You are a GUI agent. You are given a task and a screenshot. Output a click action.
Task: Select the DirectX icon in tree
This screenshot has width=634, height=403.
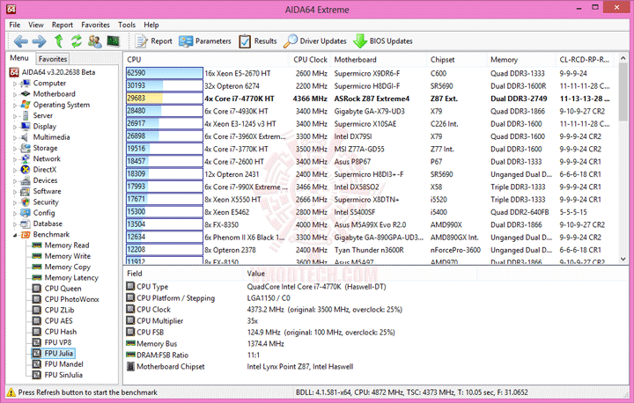(x=26, y=169)
